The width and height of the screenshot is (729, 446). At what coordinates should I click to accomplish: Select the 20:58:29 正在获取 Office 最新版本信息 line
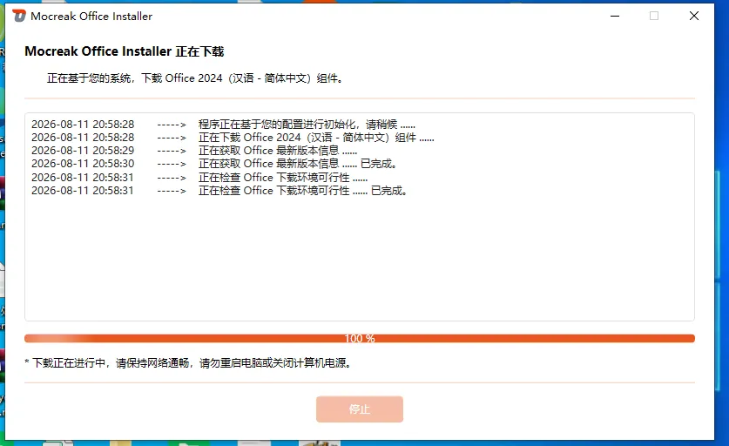click(x=194, y=150)
